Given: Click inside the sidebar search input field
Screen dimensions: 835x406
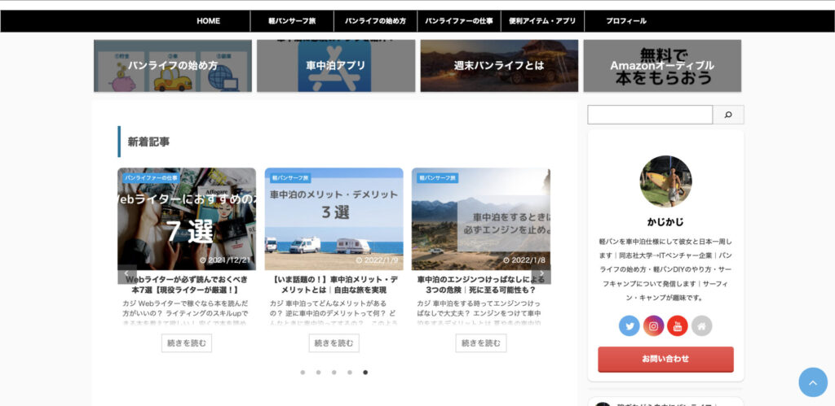Looking at the screenshot, I should tap(650, 115).
